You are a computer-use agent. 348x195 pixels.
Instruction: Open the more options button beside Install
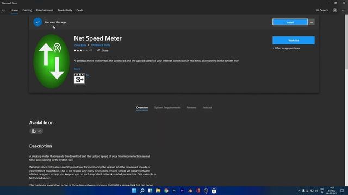(x=312, y=22)
